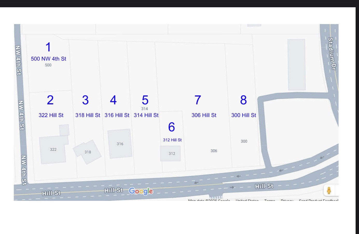Click the Google logo on the map
Viewport: 359px width, 234px height.
click(141, 191)
